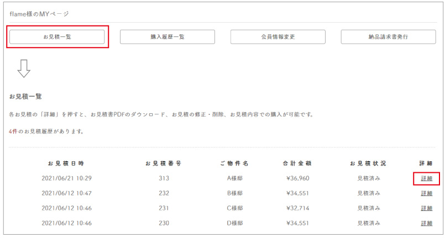Image resolution: width=445 pixels, height=238 pixels.
Task: Open the 購入履歴一覧 purchase history button
Action: pos(167,37)
